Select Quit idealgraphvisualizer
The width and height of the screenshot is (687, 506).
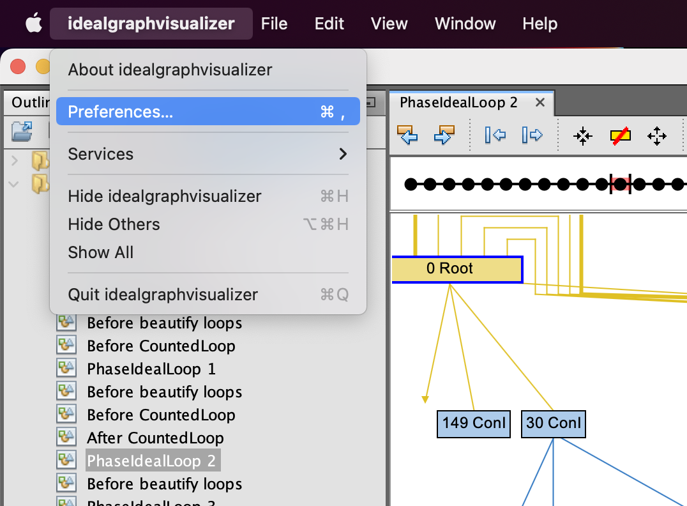[x=208, y=295]
